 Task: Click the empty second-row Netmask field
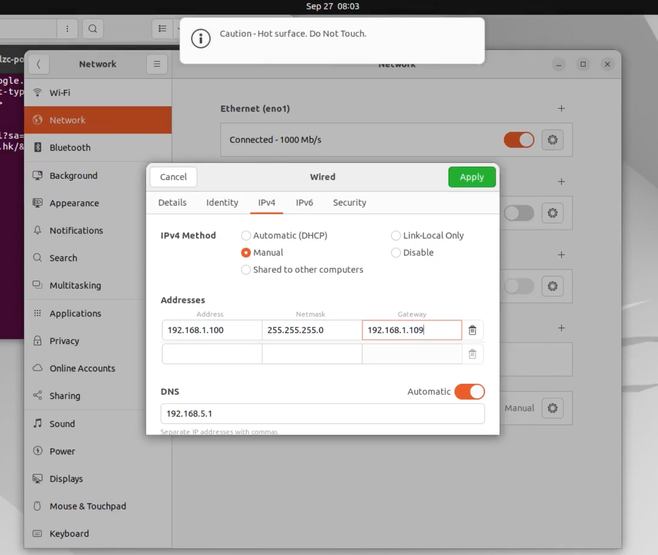point(312,354)
